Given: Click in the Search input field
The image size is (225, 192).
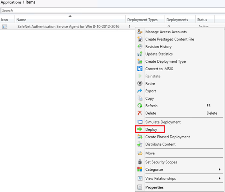Looking at the screenshot, I should point(113,10).
